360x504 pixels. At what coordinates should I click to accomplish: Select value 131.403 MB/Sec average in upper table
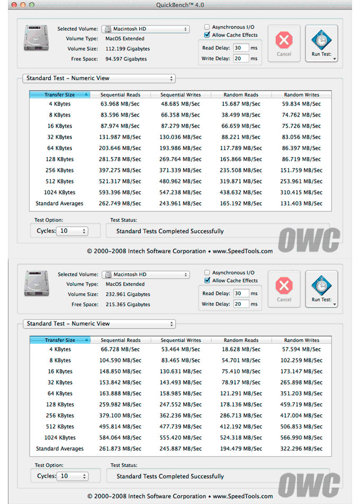pyautogui.click(x=301, y=204)
